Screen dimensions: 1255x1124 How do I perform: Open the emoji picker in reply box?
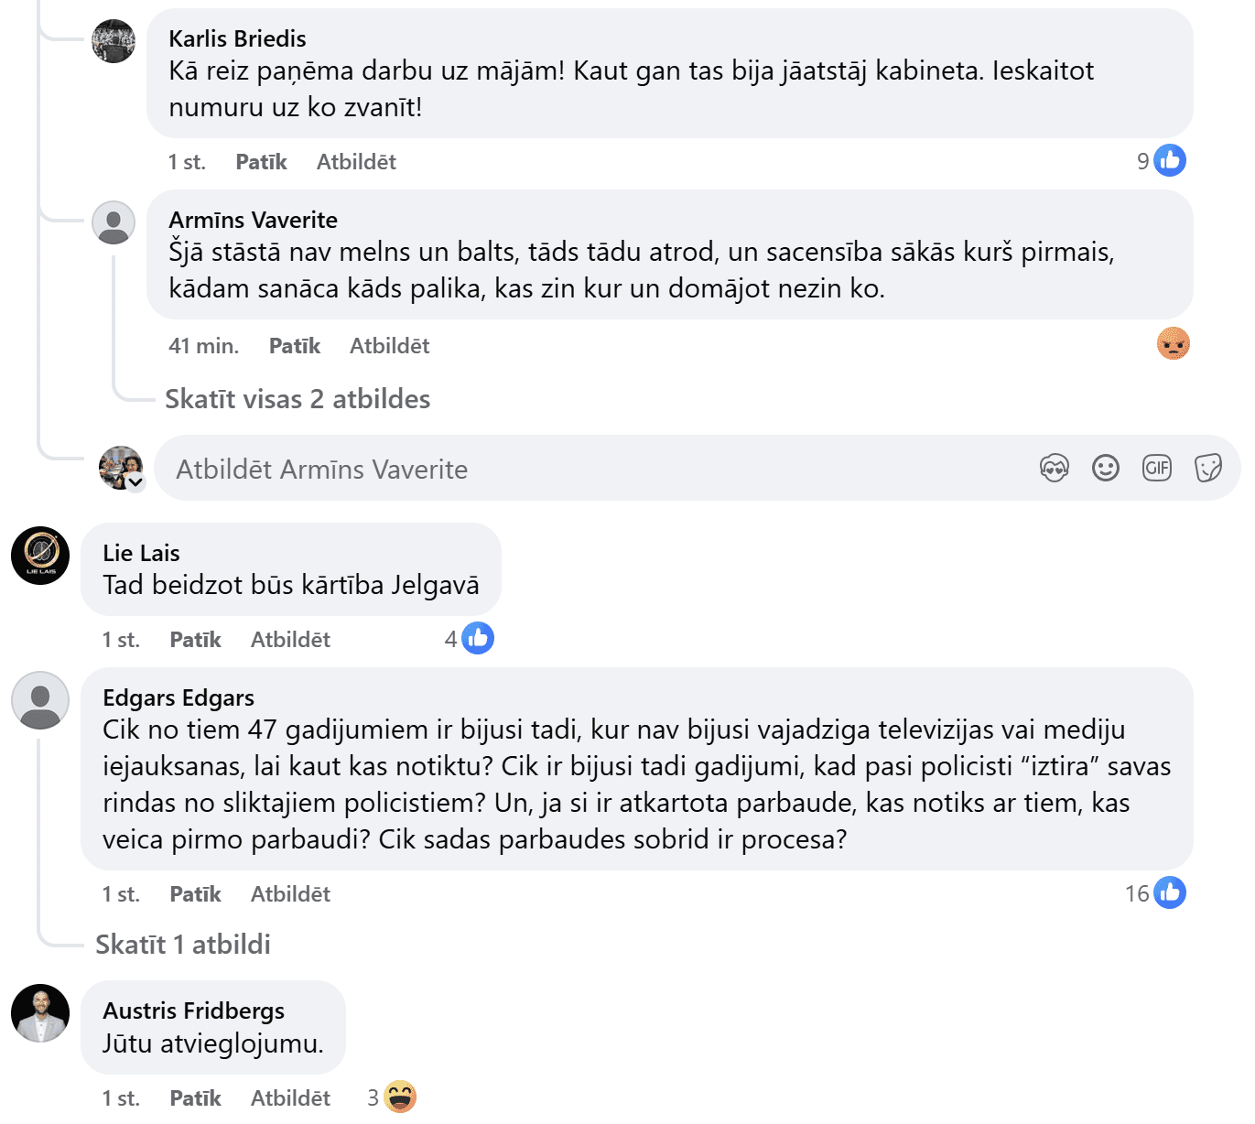click(1106, 469)
